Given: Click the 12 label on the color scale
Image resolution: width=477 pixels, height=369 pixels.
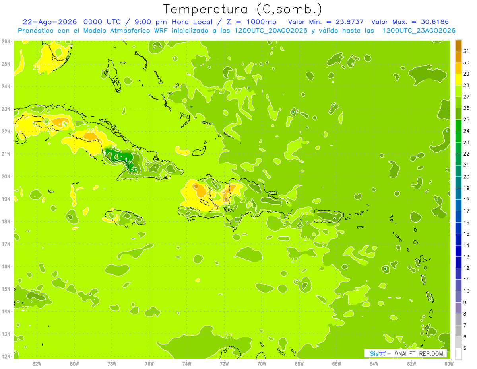Looking at the screenshot, I should [467, 268].
